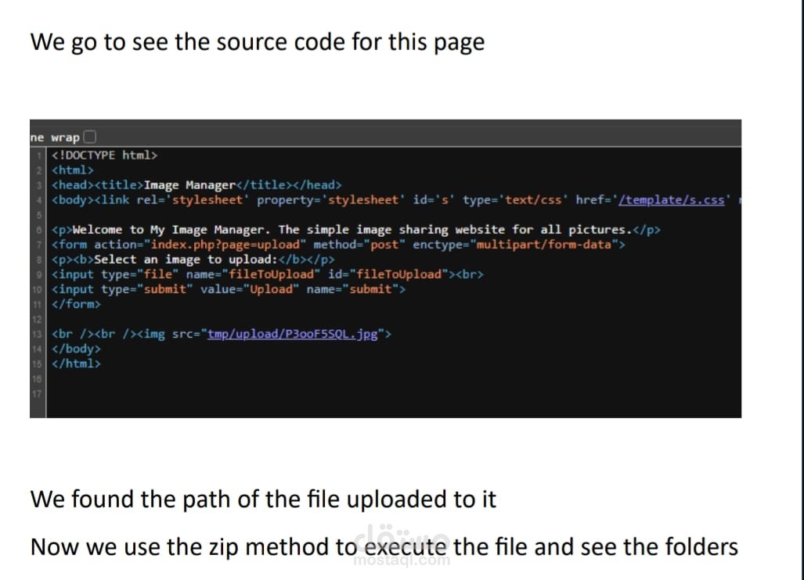
Task: Click line number 1 in gutter
Action: click(x=38, y=155)
